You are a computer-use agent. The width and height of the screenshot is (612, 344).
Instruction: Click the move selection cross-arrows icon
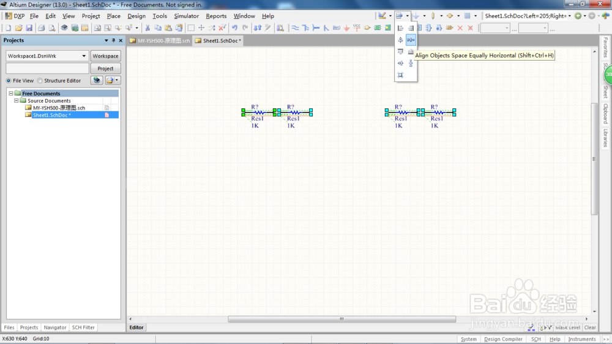201,28
